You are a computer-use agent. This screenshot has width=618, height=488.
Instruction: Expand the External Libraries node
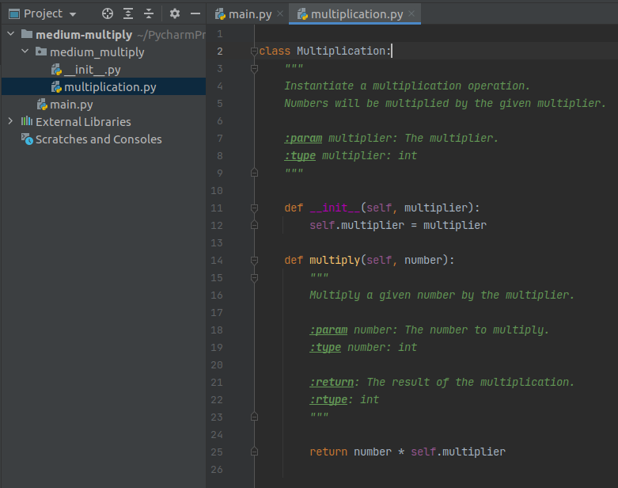tap(10, 121)
